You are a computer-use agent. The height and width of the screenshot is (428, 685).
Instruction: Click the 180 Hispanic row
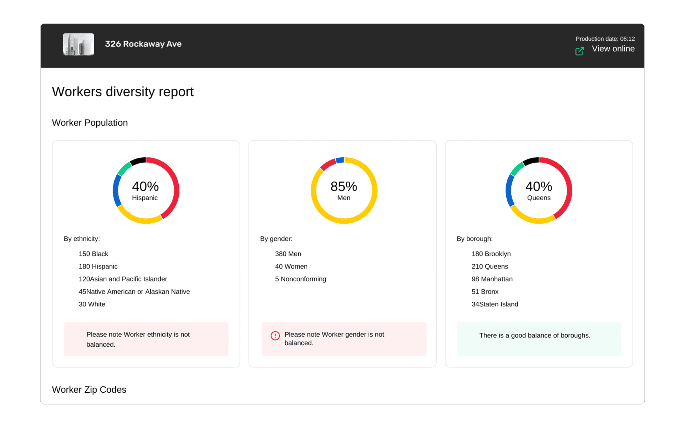pyautogui.click(x=98, y=266)
